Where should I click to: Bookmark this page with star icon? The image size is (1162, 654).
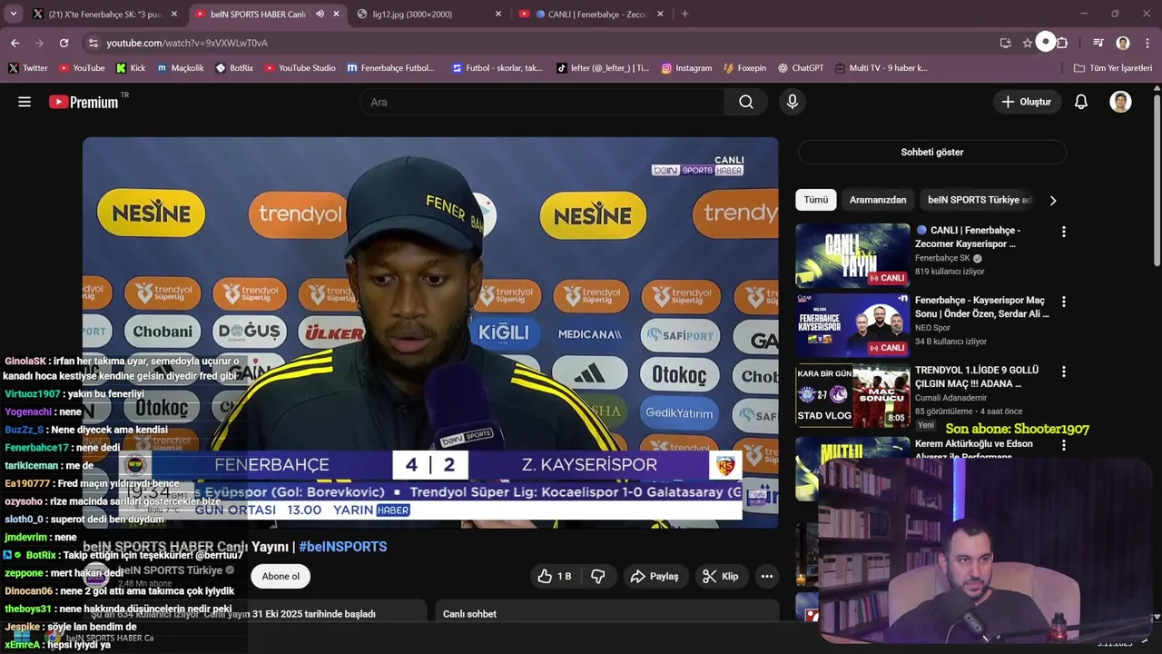(1027, 43)
